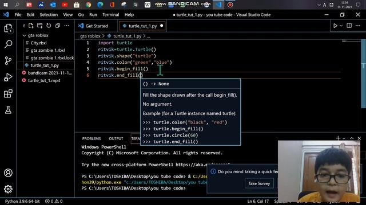Open Microsoft Store from the taskbar

tap(77, 5)
